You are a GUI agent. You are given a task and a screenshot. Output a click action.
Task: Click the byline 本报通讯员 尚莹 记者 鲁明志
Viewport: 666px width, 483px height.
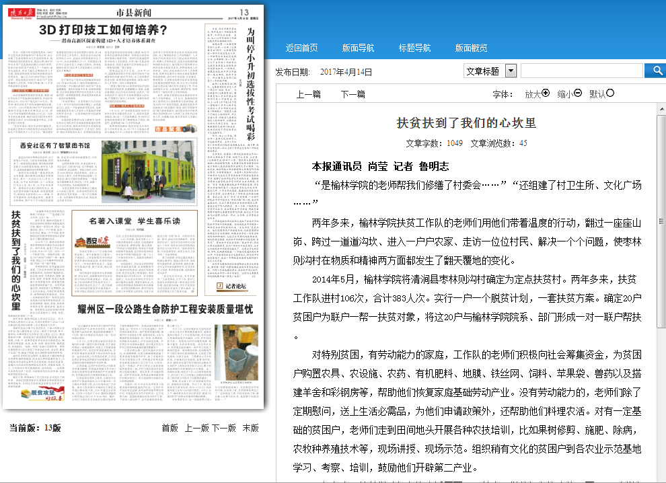click(x=380, y=166)
